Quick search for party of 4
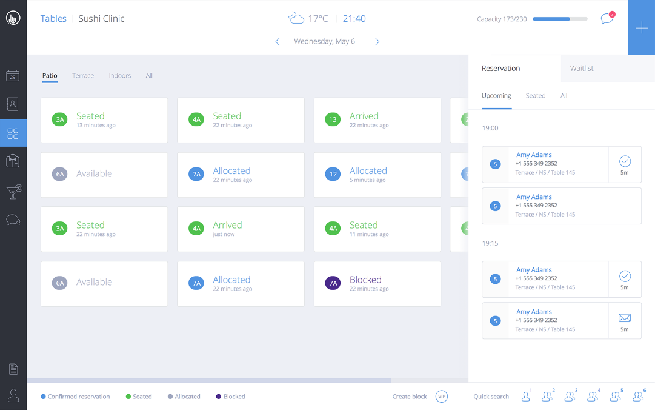The image size is (655, 410). pyautogui.click(x=593, y=397)
